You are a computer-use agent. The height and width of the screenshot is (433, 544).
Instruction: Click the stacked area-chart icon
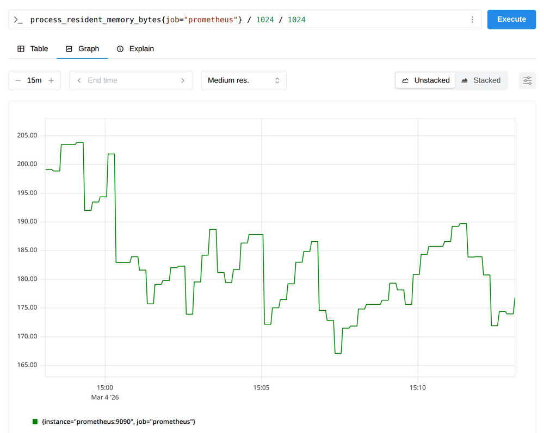coord(465,80)
